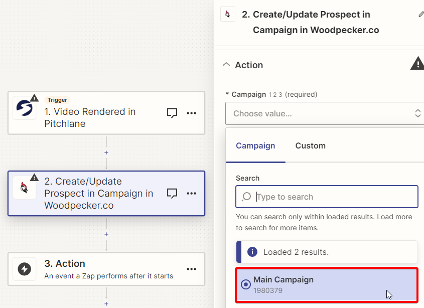
Task: Open the Campaign Choose value dropdown
Action: point(325,113)
